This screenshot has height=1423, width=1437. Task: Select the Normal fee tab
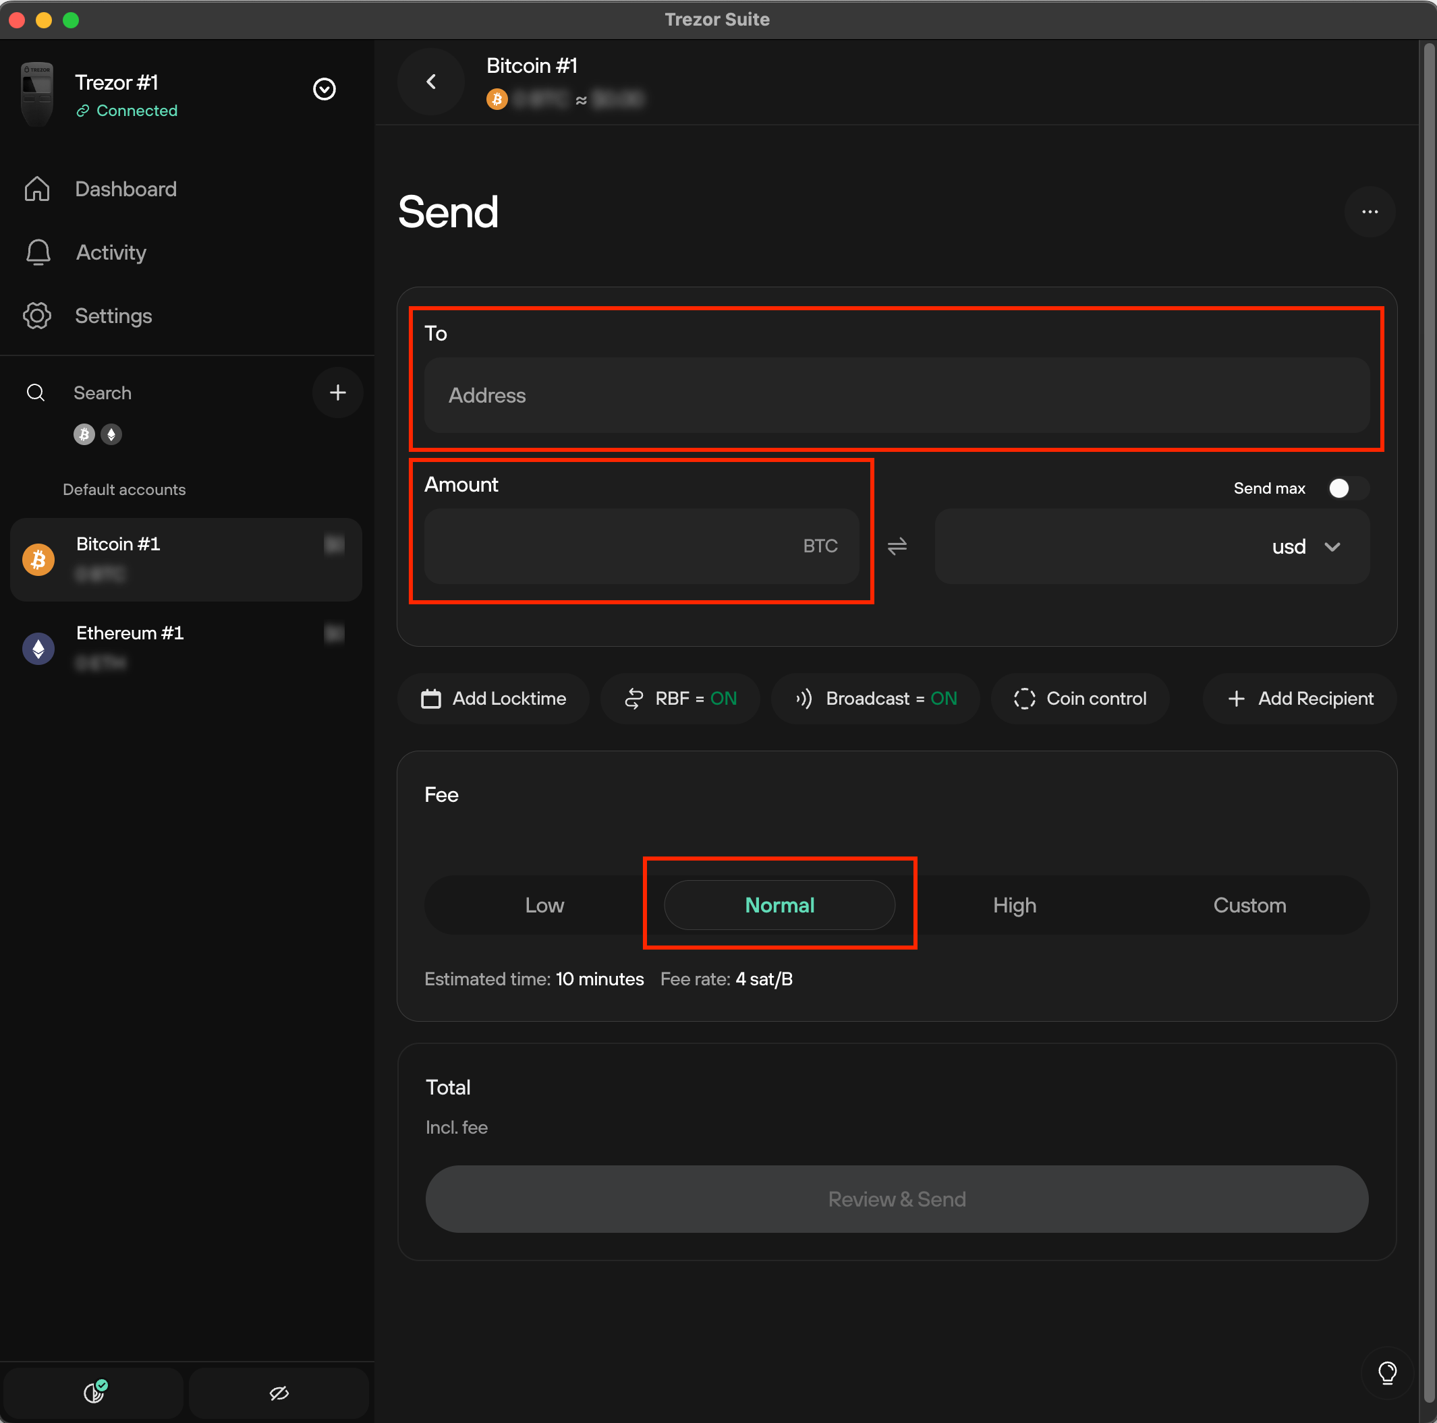point(779,905)
